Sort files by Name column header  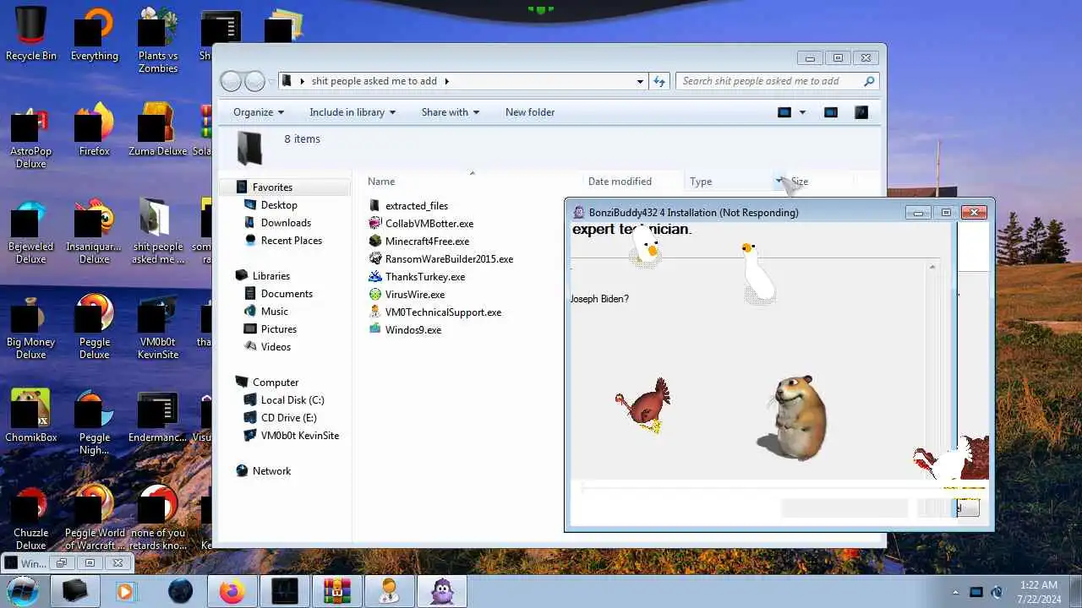pyautogui.click(x=381, y=182)
